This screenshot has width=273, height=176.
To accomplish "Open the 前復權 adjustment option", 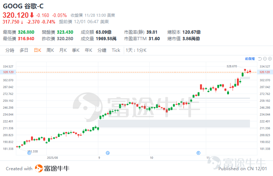I will click(x=250, y=59).
